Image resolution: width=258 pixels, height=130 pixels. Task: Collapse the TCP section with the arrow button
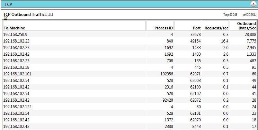pyautogui.click(x=253, y=4)
